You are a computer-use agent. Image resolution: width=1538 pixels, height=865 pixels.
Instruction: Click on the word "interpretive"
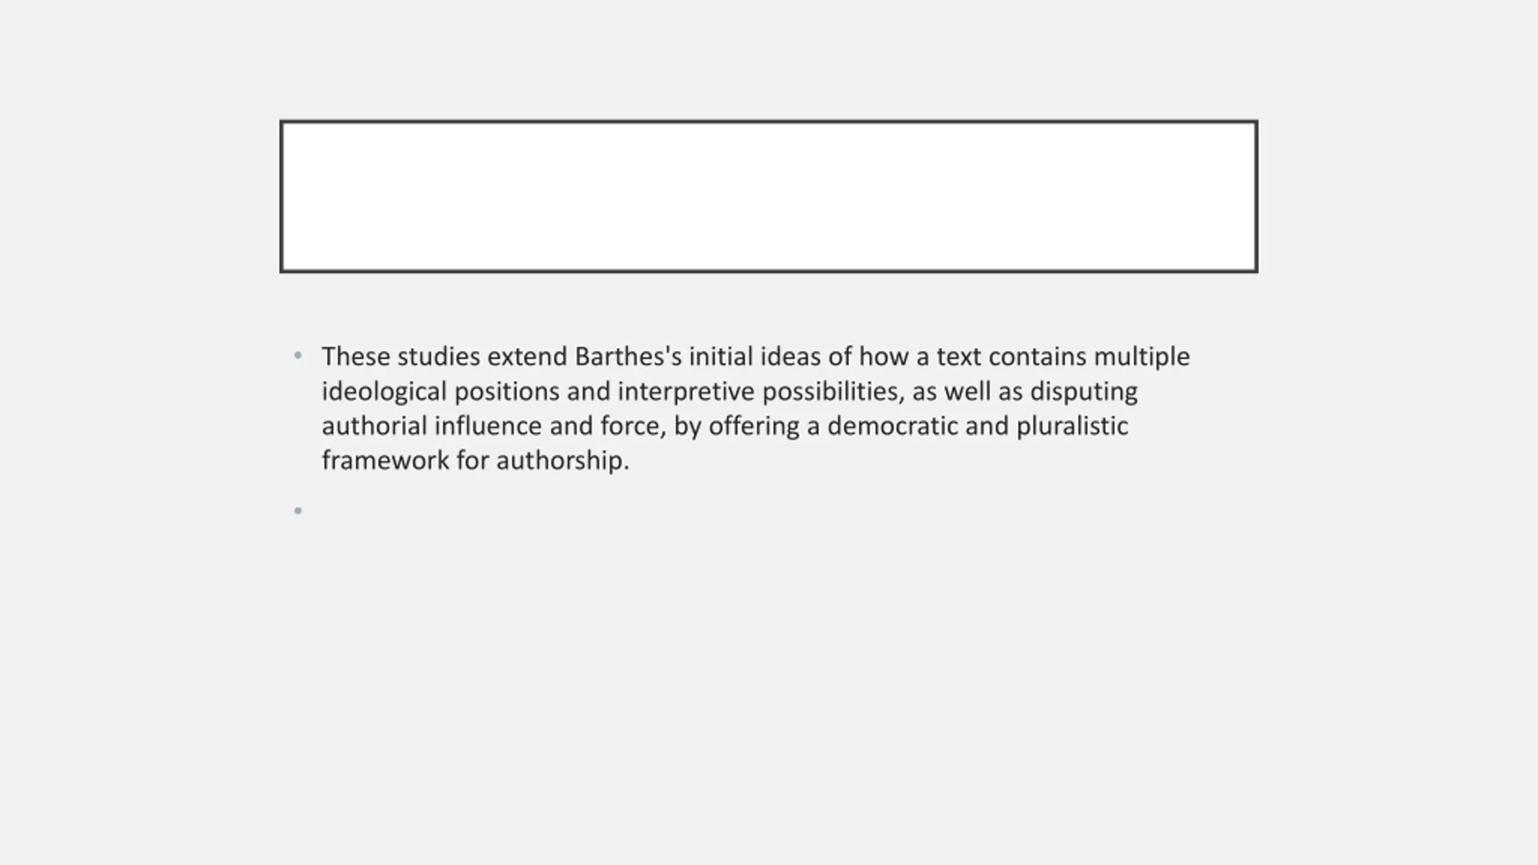pyautogui.click(x=686, y=393)
